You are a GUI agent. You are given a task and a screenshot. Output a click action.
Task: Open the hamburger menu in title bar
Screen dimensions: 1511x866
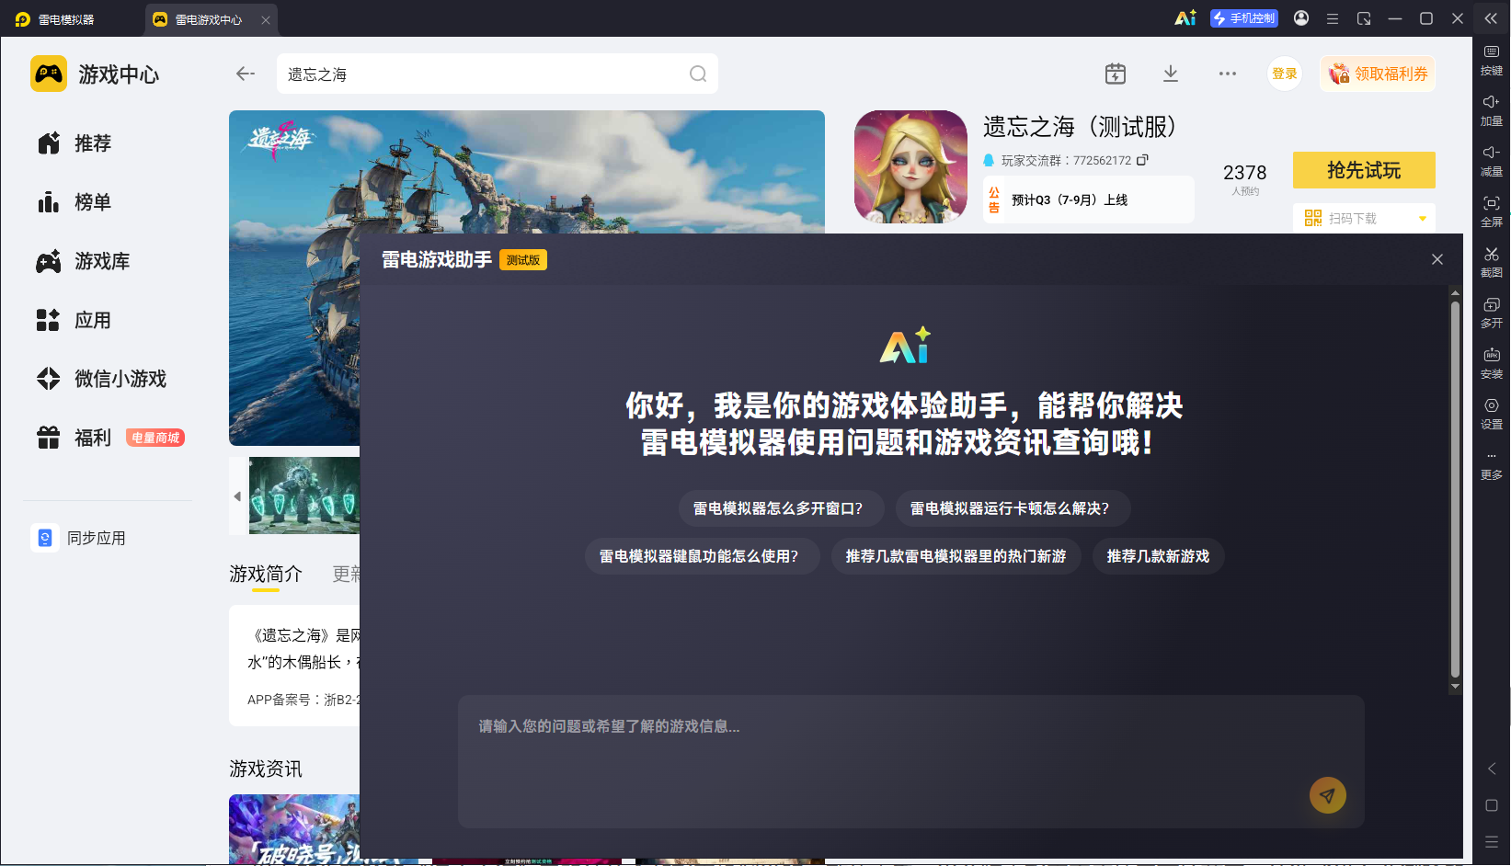coord(1332,18)
